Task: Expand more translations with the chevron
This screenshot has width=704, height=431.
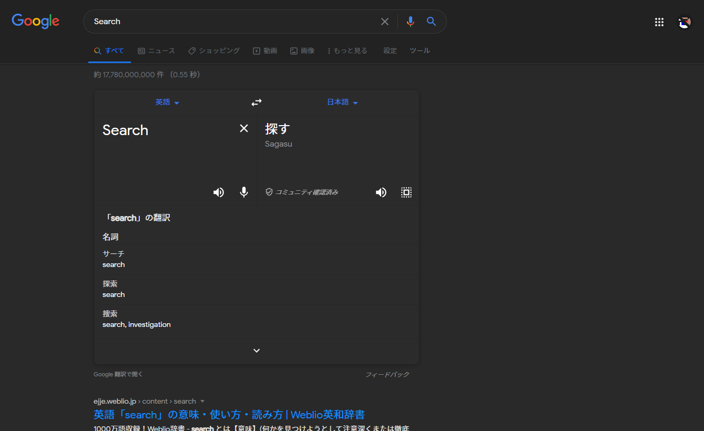Action: (x=256, y=350)
